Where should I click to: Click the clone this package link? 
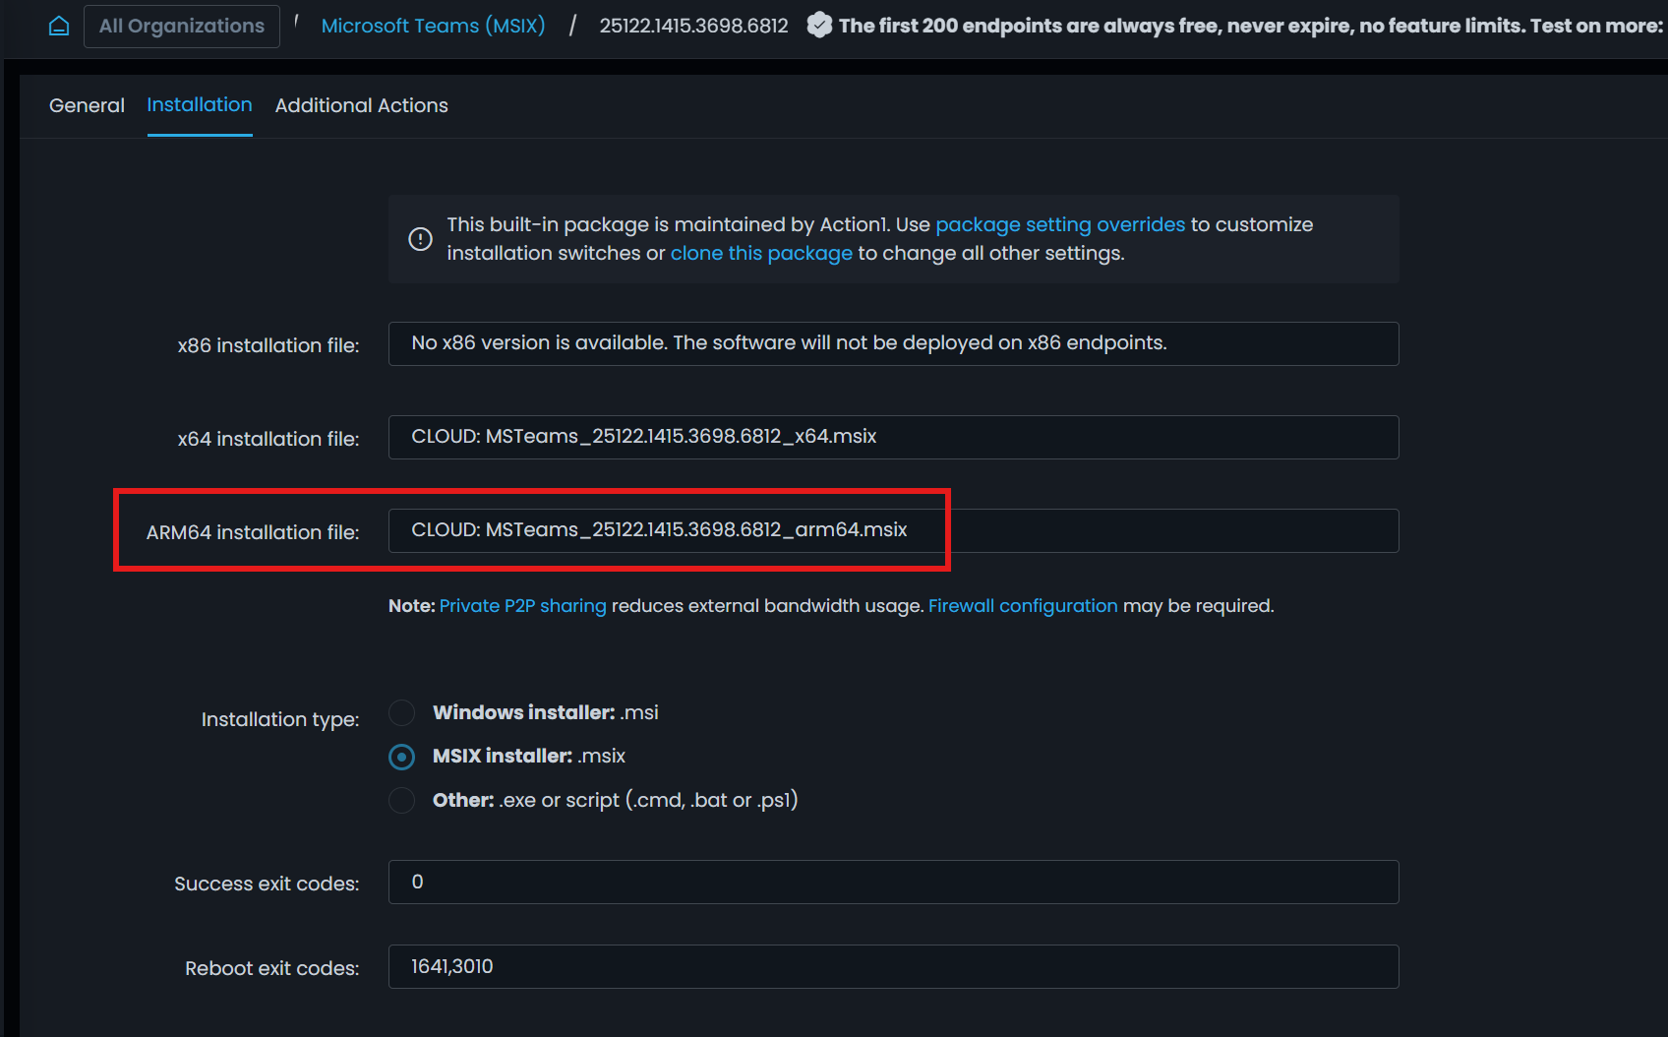click(761, 253)
